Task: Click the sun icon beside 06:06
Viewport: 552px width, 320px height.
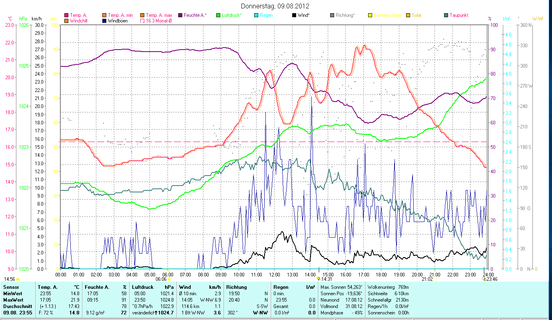Action: click(x=169, y=279)
